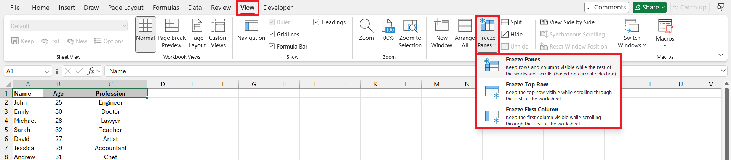This screenshot has height=160, width=731.
Task: Split the worksheet window
Action: pyautogui.click(x=512, y=22)
